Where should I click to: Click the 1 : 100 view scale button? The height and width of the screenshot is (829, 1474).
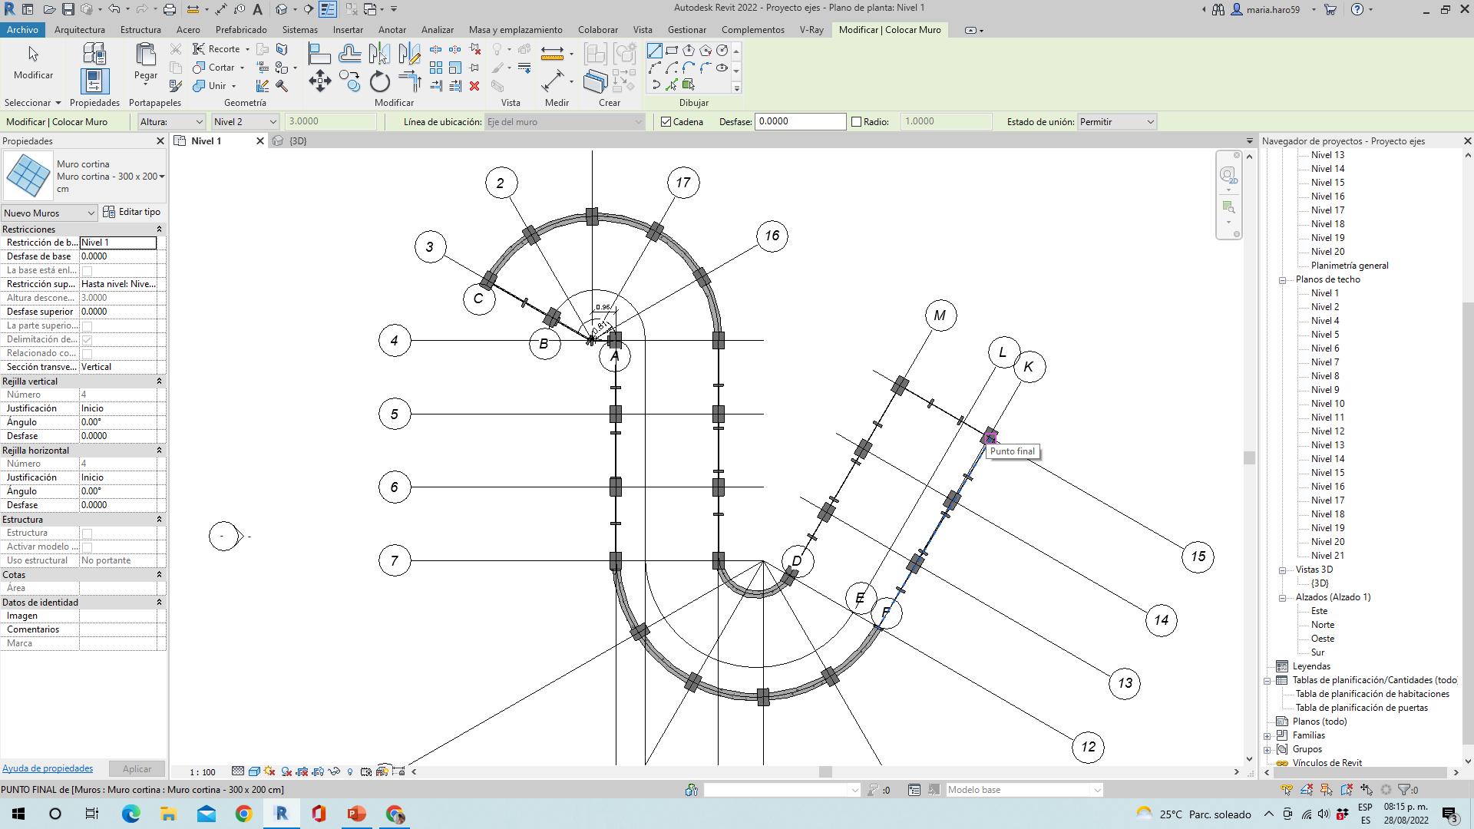[x=203, y=772]
